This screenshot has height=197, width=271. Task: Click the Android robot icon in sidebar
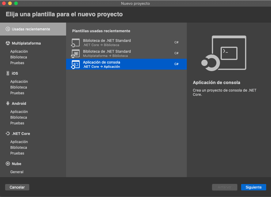pyautogui.click(x=8, y=104)
